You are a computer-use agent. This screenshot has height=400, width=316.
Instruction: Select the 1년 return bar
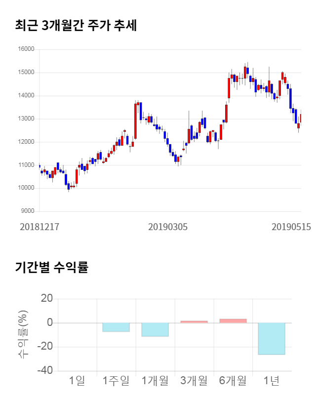click(272, 339)
